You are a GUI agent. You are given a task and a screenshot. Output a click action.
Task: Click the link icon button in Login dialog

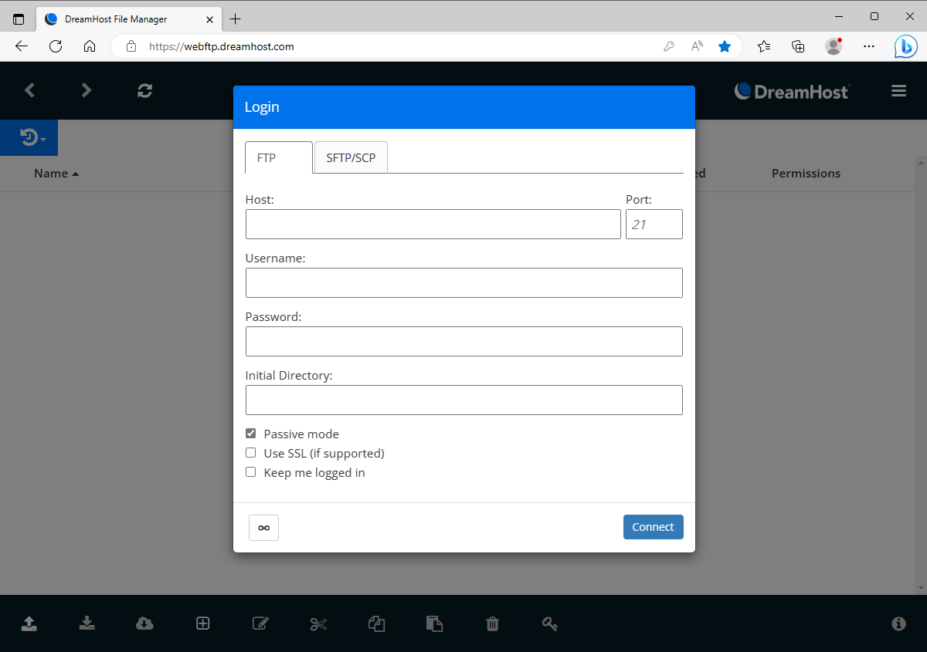click(x=263, y=528)
